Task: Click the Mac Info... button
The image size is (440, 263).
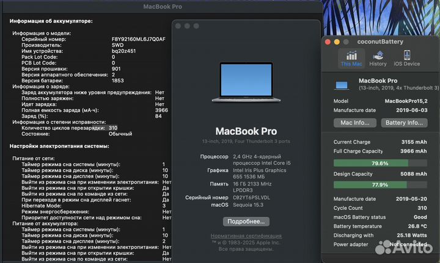Action: click(354, 123)
